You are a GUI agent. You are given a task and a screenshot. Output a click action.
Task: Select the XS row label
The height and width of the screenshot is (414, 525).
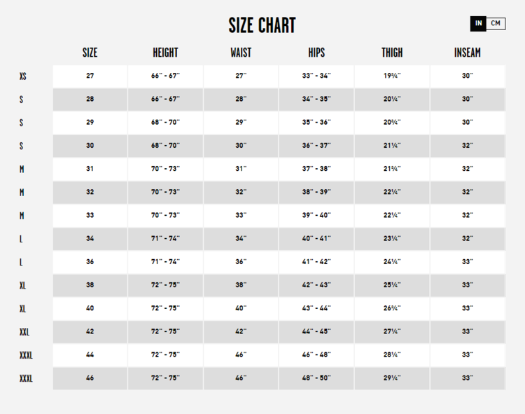[x=23, y=76]
